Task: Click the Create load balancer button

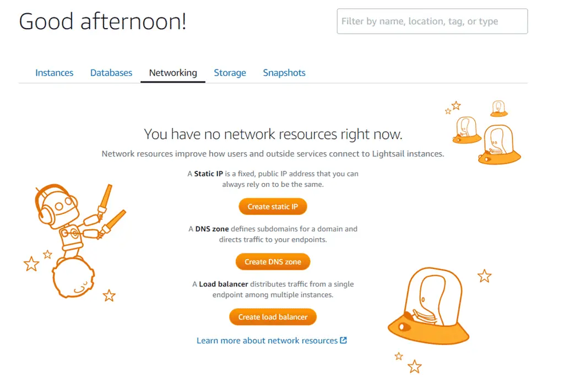Action: (273, 317)
